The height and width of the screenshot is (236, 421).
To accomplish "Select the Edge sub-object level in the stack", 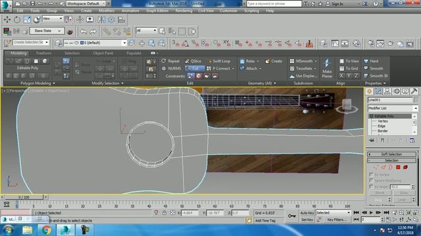I will coord(382,126).
